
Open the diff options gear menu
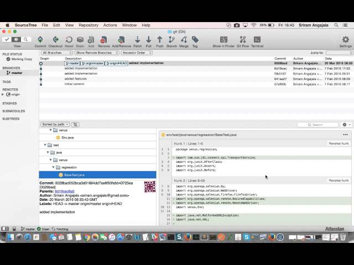click(346, 124)
